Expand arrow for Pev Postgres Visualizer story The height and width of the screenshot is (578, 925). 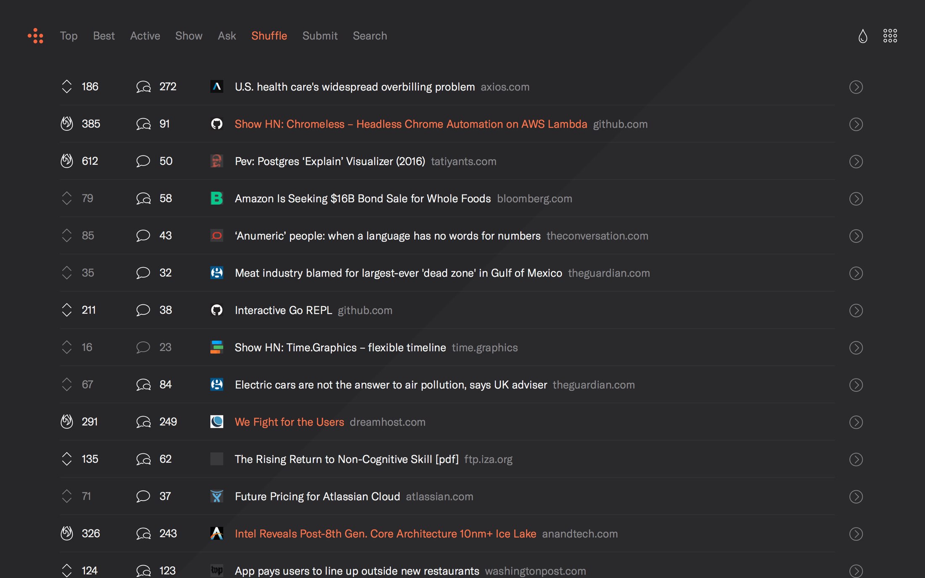pyautogui.click(x=856, y=161)
